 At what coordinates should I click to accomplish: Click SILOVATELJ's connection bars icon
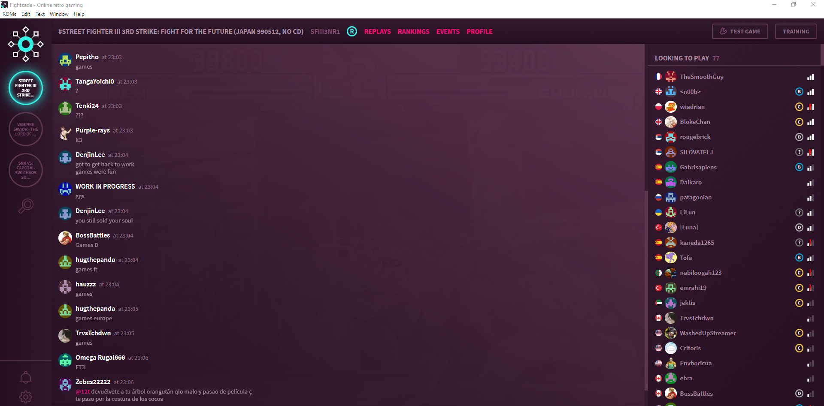pos(810,152)
